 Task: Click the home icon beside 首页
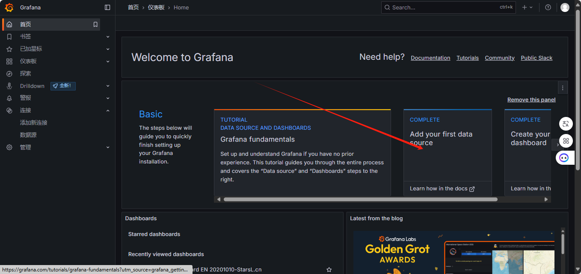pos(9,24)
